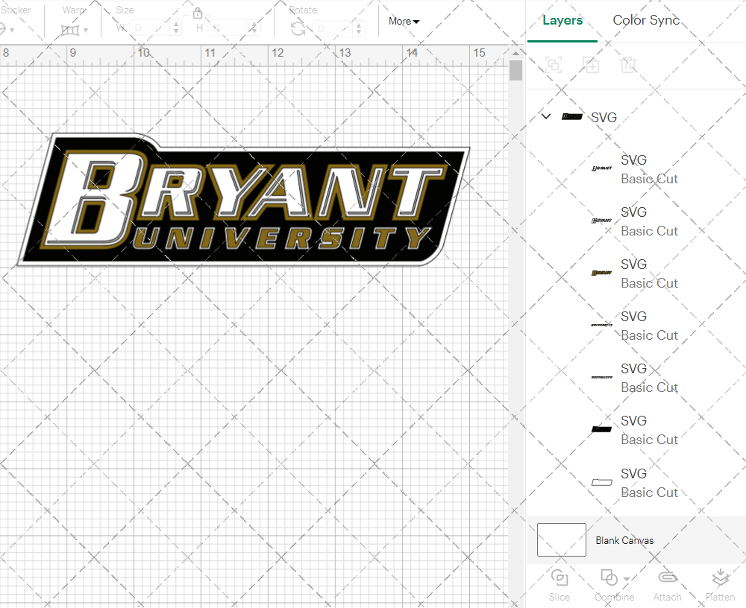Click the Delete layer trash icon
Image resolution: width=746 pixels, height=608 pixels.
pos(629,66)
